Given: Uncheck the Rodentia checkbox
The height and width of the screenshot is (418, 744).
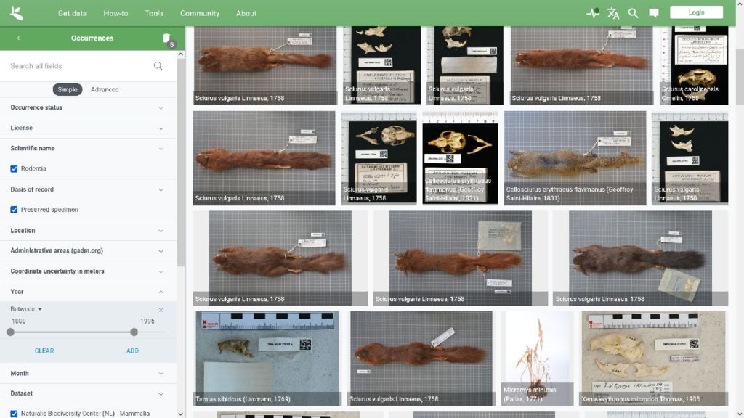Looking at the screenshot, I should [x=15, y=168].
